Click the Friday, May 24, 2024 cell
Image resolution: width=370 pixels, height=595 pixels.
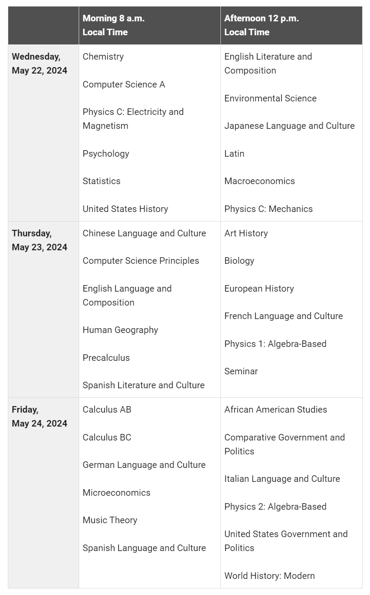coord(40,417)
